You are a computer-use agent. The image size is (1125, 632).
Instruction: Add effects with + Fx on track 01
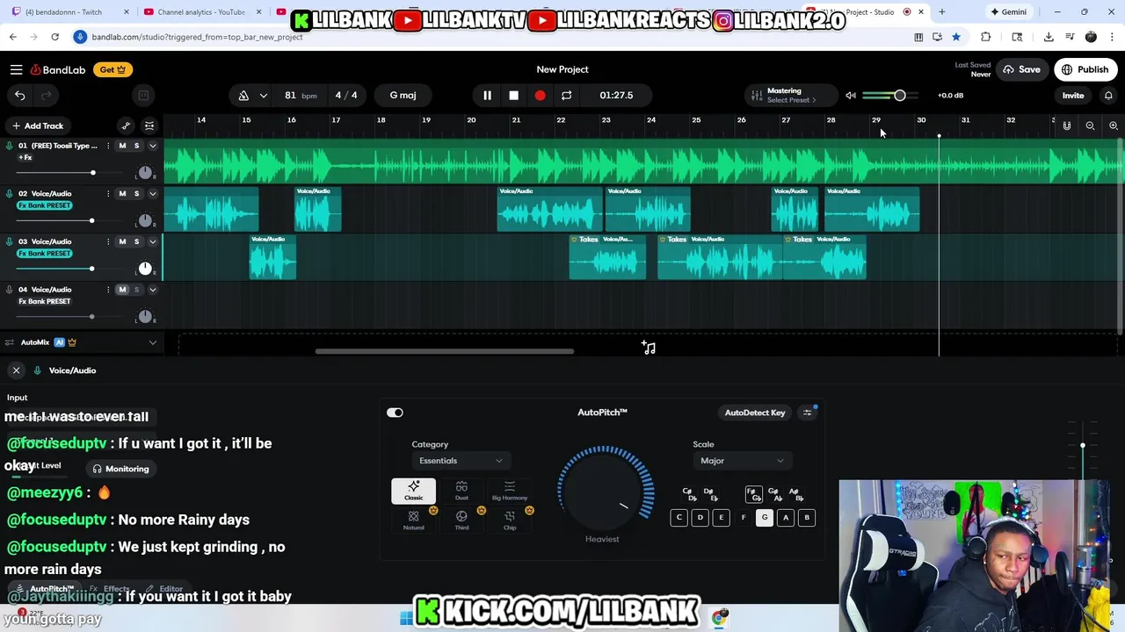[x=25, y=157]
